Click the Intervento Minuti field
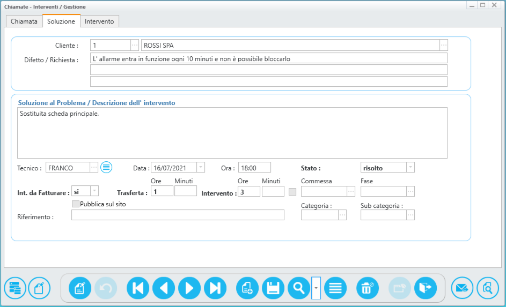Viewport: 506px width, 307px height. [x=273, y=191]
